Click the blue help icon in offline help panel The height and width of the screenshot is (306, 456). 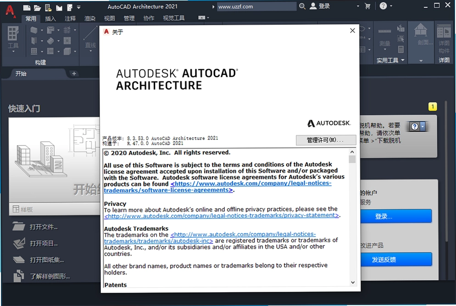click(x=415, y=127)
